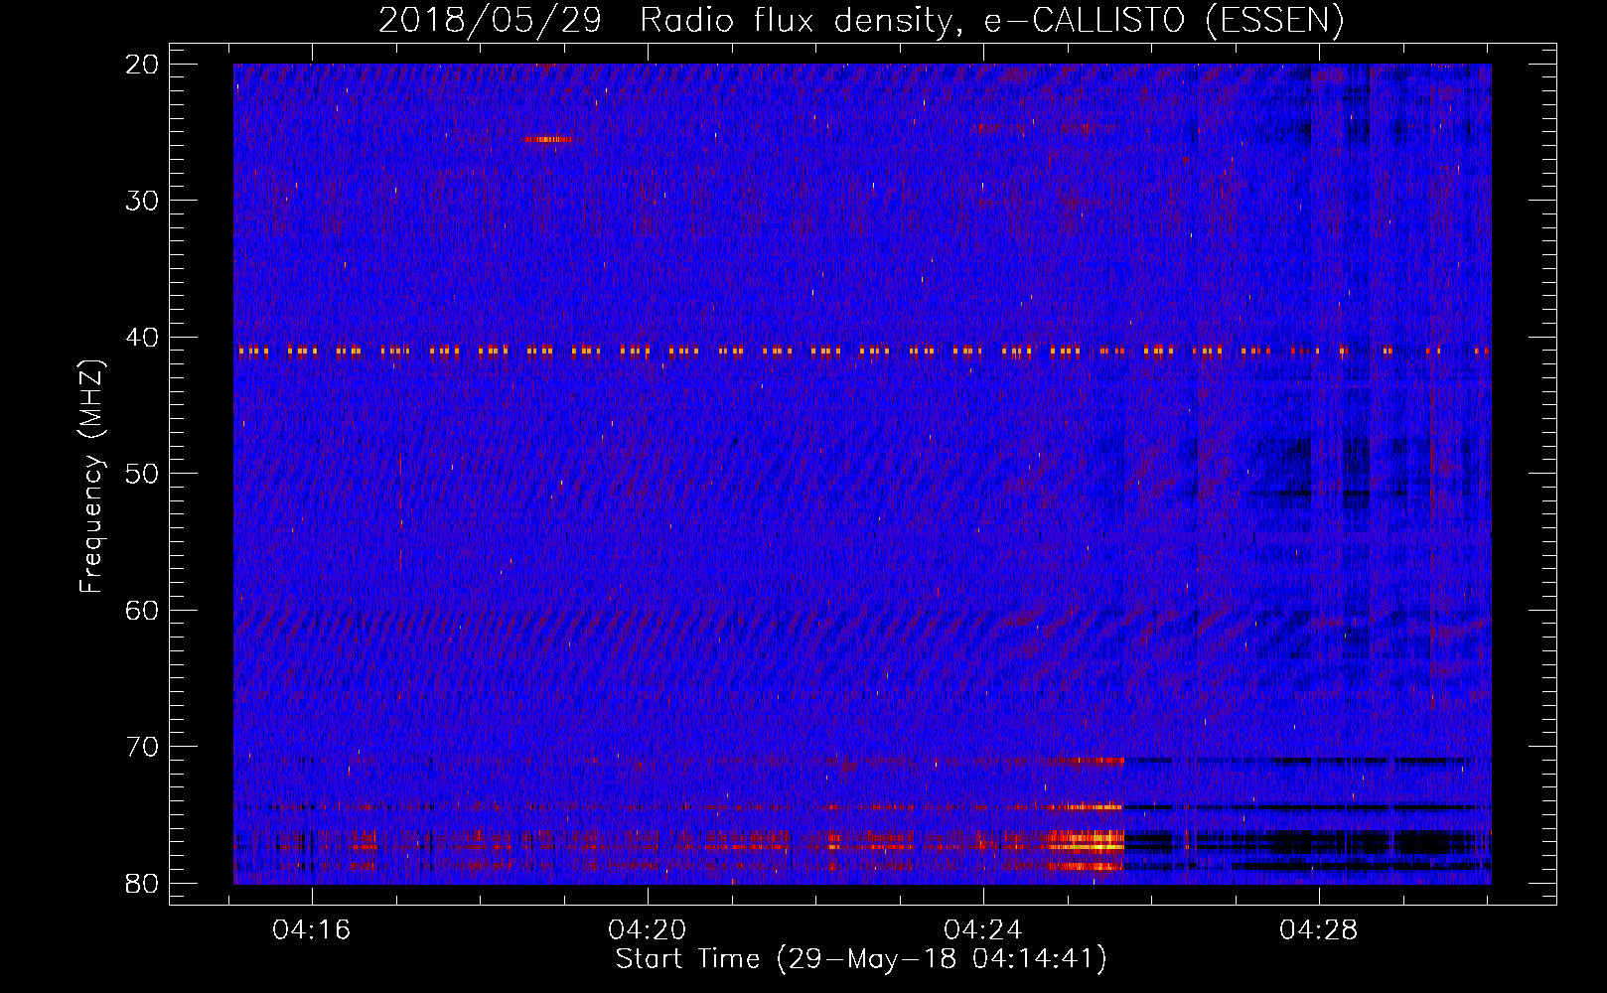Click the 30 frequency tick label

click(x=143, y=201)
